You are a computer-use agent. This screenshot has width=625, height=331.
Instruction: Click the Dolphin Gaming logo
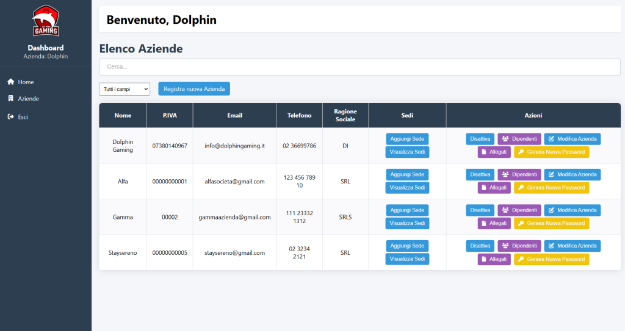point(46,21)
